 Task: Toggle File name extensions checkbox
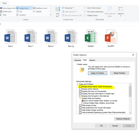click(85, 12)
